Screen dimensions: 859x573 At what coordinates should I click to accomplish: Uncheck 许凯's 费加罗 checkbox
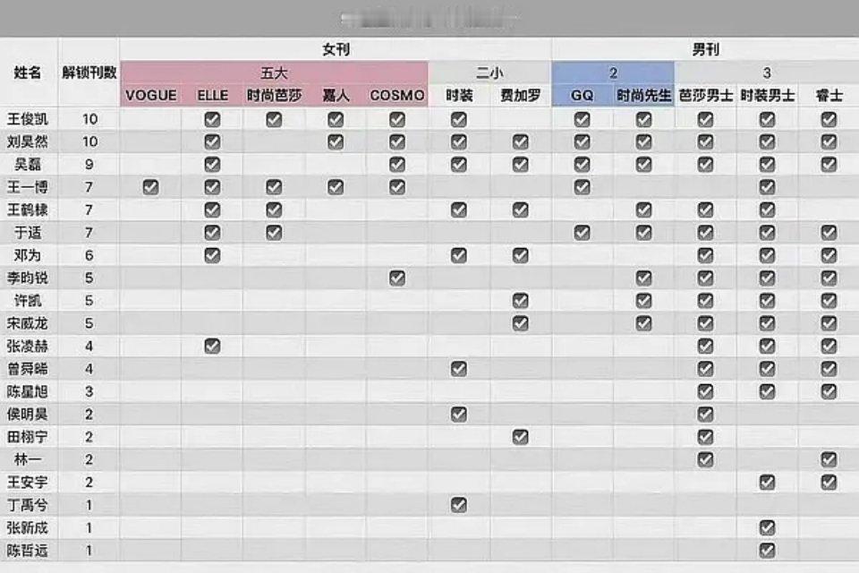tap(521, 301)
